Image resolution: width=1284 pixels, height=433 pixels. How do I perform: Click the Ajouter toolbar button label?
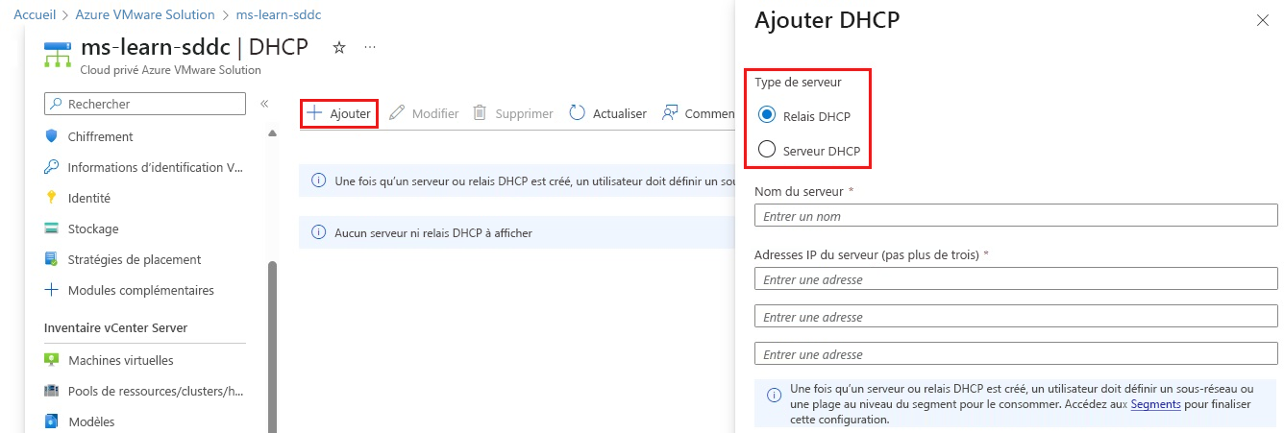coord(350,113)
